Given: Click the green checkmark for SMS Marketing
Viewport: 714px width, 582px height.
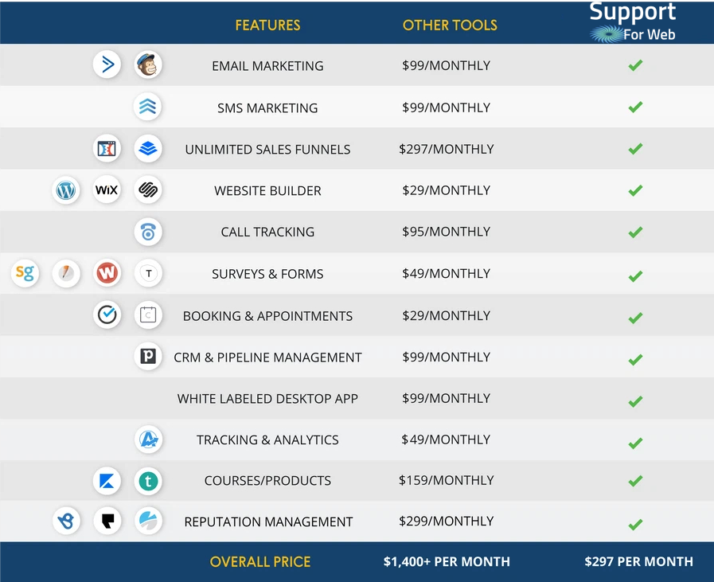Looking at the screenshot, I should coord(635,107).
